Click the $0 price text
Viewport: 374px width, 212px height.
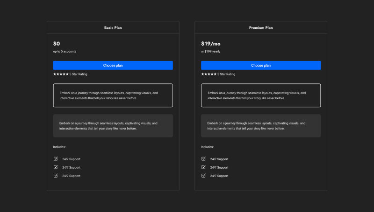(57, 43)
